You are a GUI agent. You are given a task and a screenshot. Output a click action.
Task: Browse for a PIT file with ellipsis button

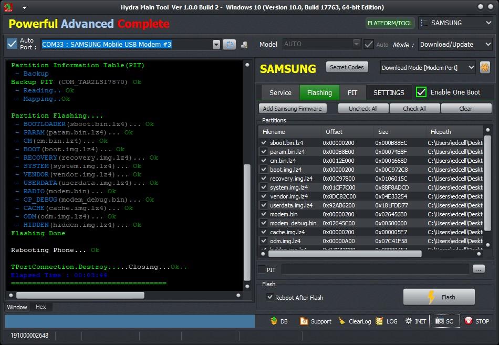(479, 269)
